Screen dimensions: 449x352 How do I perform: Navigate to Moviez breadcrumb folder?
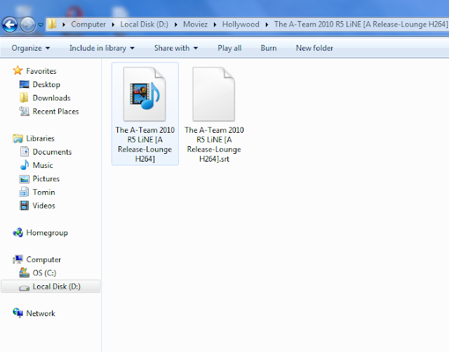click(195, 25)
